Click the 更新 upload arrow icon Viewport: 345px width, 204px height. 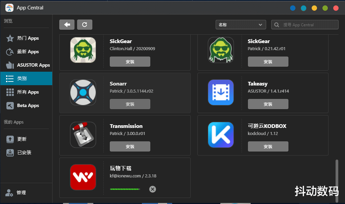10,139
